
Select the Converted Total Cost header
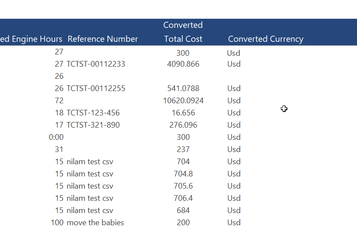pos(183,32)
